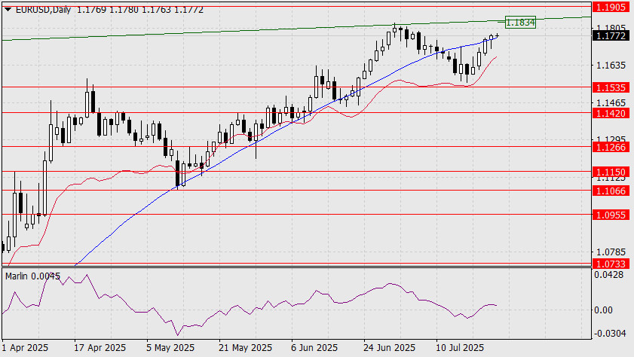634x357 pixels.
Task: Click the 24 Jun 2025 date label
Action: pos(389,348)
